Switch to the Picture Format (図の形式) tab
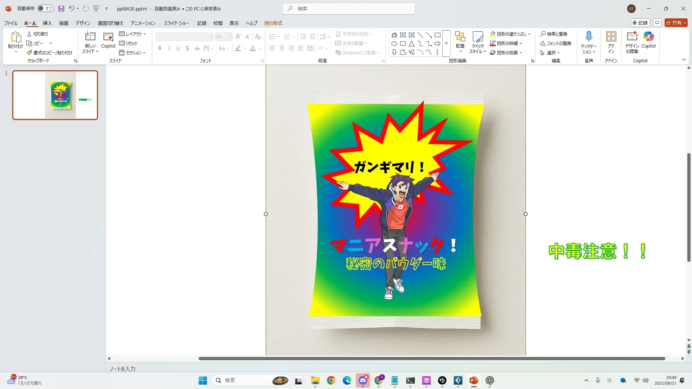This screenshot has height=389, width=692. point(273,23)
